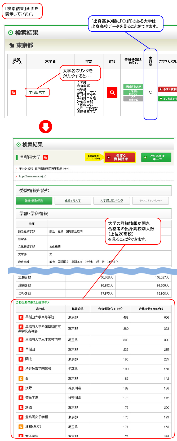Click the 私 badge beside 開成
177x441 pixels.
pos(21,359)
